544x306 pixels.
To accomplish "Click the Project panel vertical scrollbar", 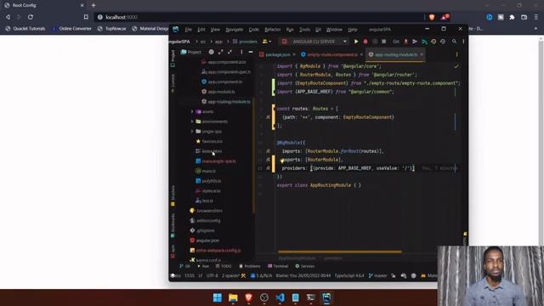I will click(x=253, y=155).
